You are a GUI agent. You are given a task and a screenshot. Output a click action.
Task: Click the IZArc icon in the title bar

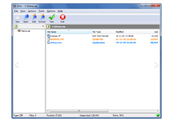pos(15,6)
